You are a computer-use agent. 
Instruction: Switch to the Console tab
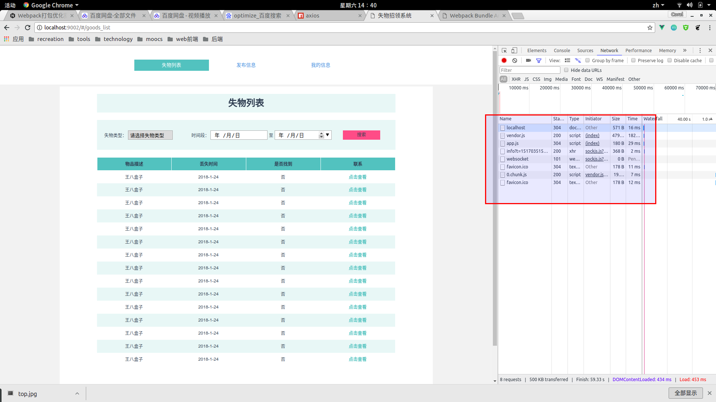click(562, 50)
